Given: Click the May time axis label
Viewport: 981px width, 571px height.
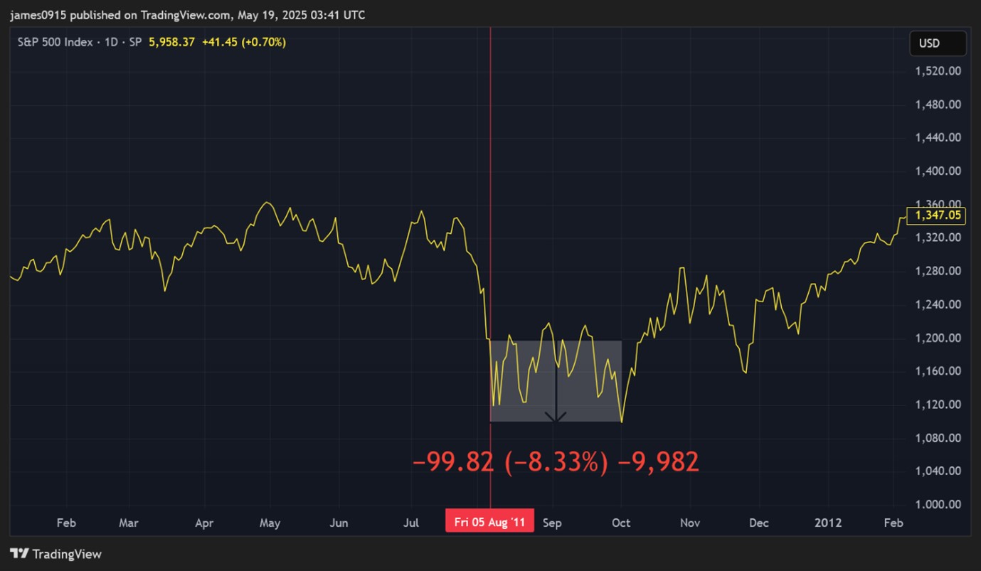Looking at the screenshot, I should pyautogui.click(x=270, y=523).
